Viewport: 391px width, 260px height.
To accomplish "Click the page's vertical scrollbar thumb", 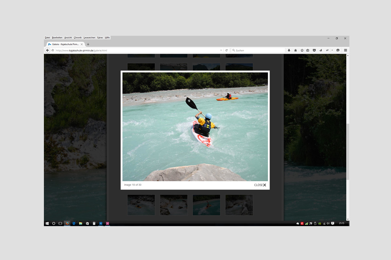I will [347, 152].
